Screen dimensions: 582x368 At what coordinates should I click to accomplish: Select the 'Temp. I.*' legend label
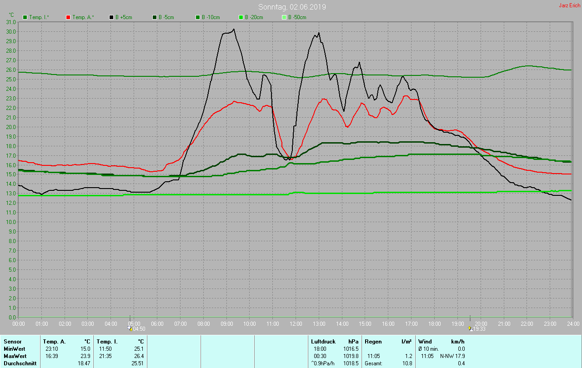pyautogui.click(x=40, y=17)
